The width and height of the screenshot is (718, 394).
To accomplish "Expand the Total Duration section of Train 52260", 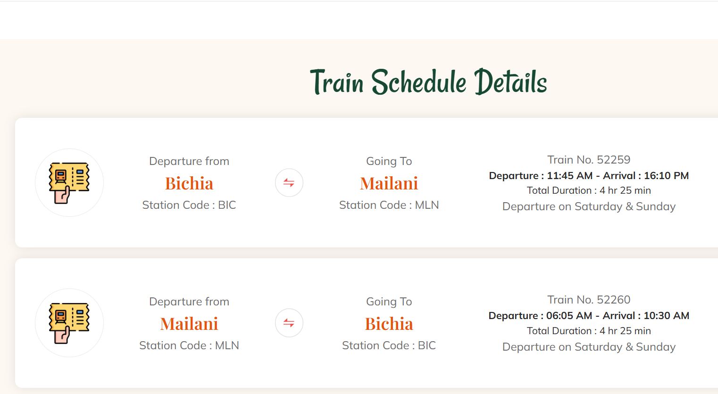I will (589, 331).
